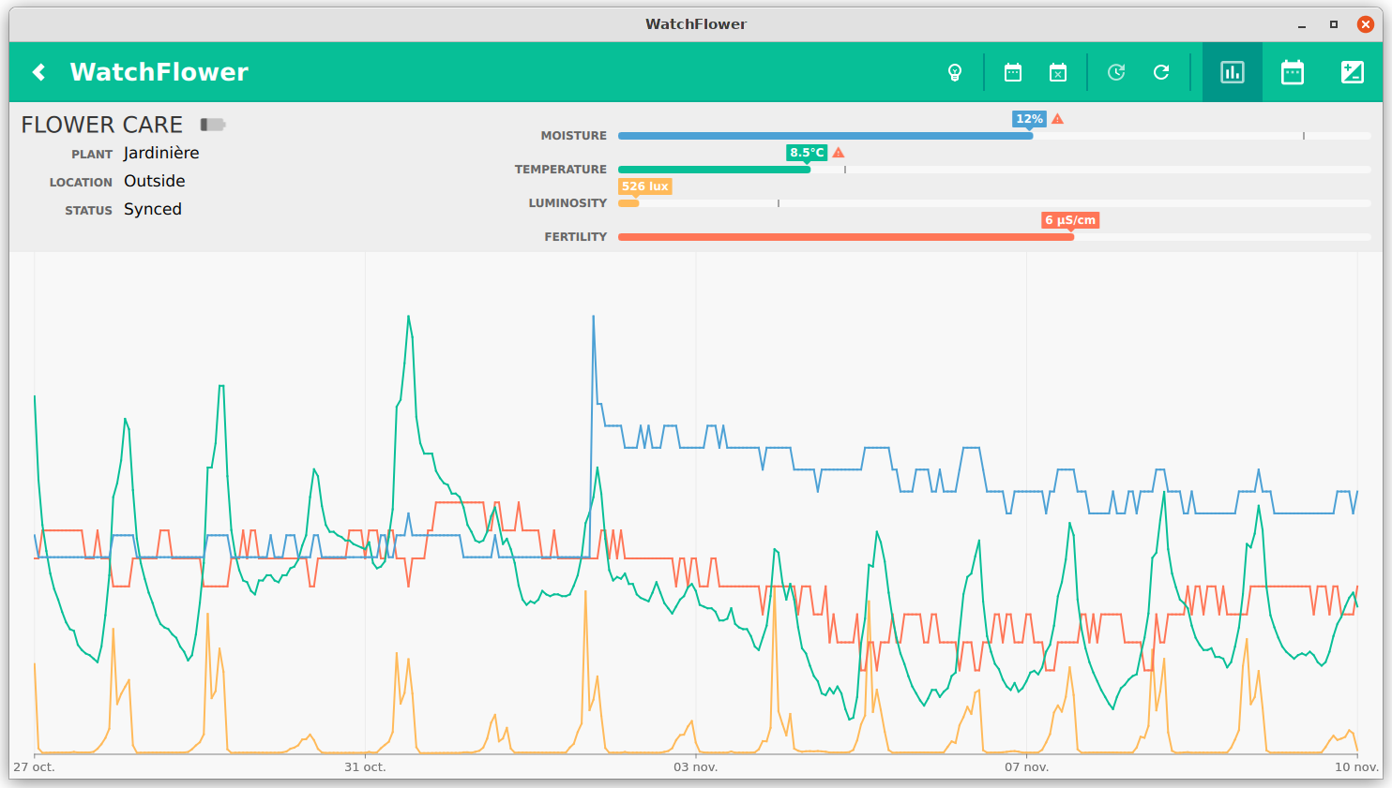Viewport: 1392px width, 788px height.
Task: Click the yellow luminosity level bar
Action: (x=628, y=203)
